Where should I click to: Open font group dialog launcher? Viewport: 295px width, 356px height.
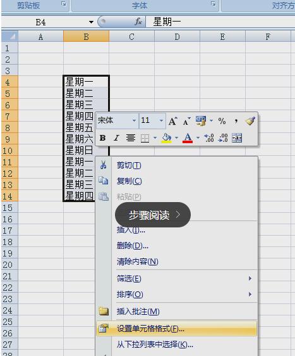(213, 4)
